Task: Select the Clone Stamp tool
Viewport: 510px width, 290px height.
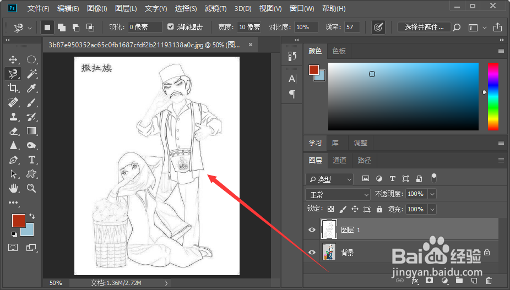Action: [x=13, y=117]
